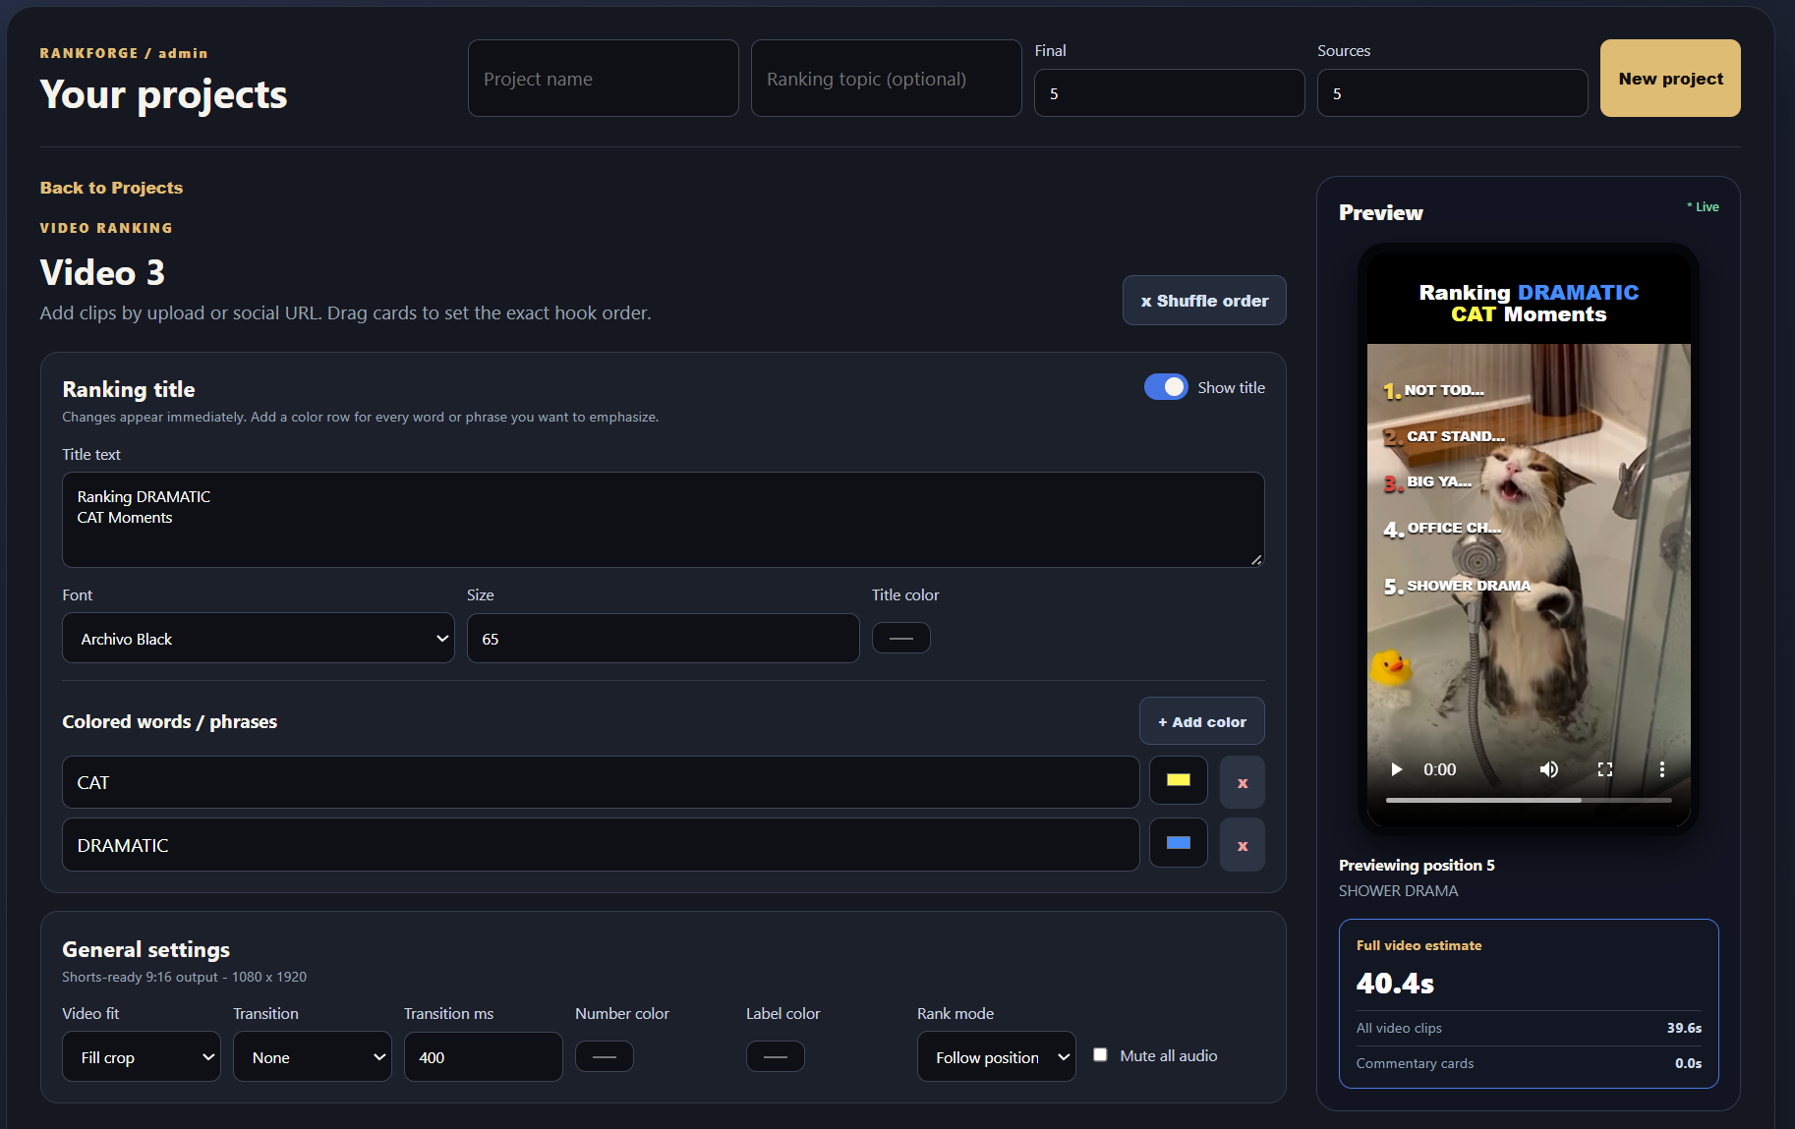Enable Mute all audio checkbox

(1100, 1054)
